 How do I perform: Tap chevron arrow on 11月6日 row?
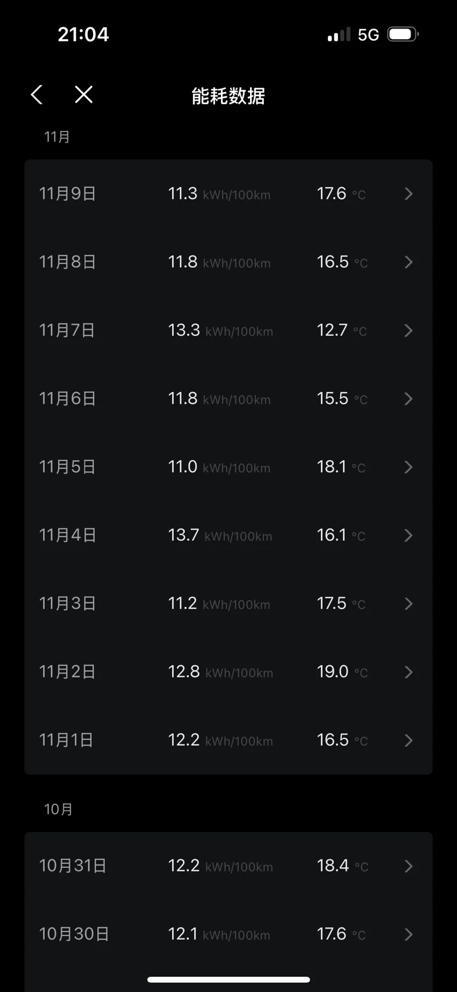pyautogui.click(x=408, y=399)
